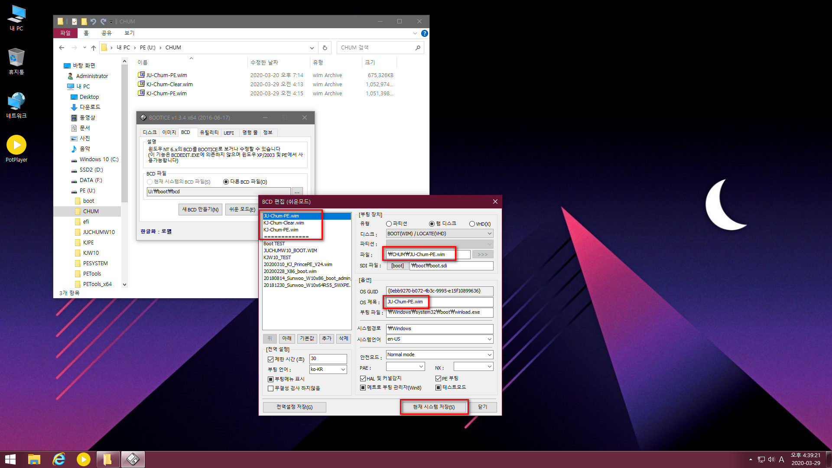The image size is (832, 468).
Task: Click the volume icon in the tray
Action: pyautogui.click(x=771, y=459)
